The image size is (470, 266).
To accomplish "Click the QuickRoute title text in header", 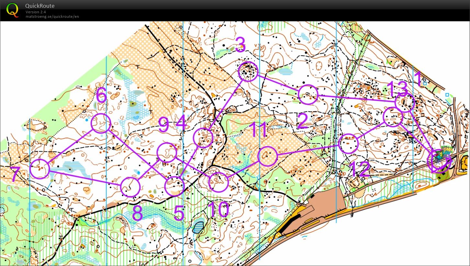I will pyautogui.click(x=40, y=6).
